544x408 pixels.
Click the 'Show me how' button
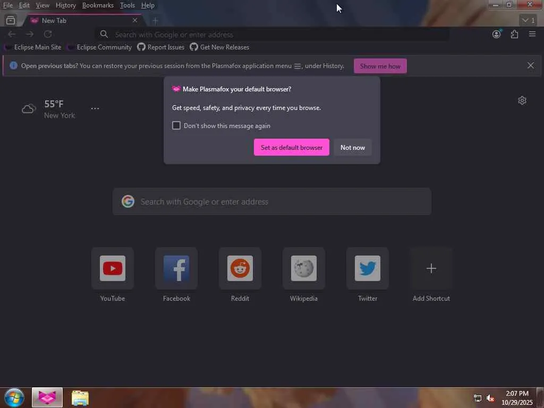(x=380, y=66)
